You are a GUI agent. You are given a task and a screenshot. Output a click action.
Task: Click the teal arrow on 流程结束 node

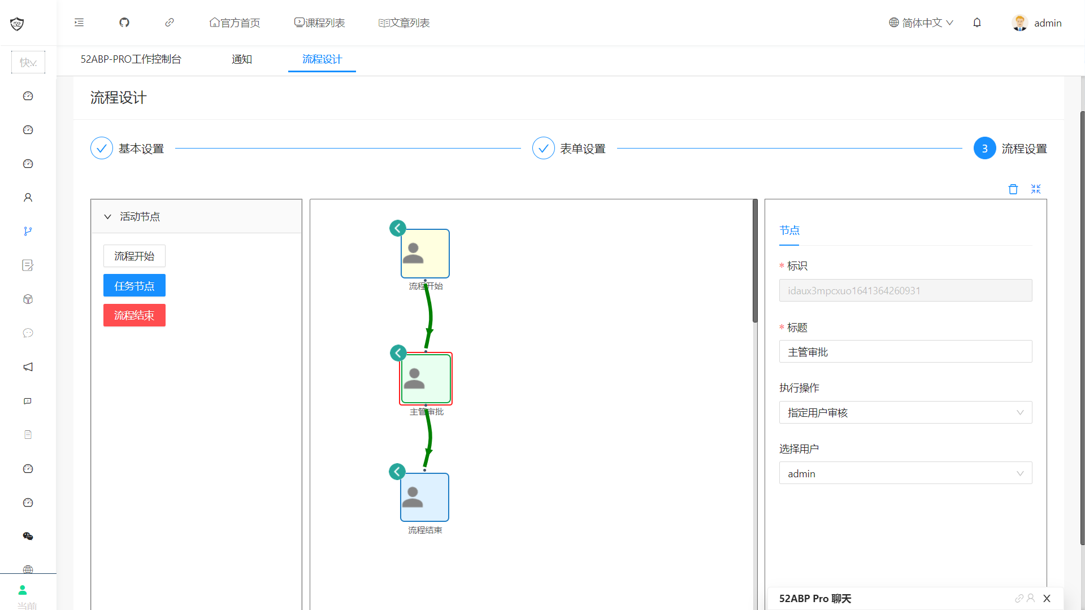[x=397, y=472]
